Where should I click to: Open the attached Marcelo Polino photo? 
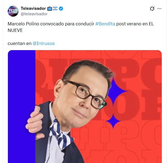pos(85,107)
